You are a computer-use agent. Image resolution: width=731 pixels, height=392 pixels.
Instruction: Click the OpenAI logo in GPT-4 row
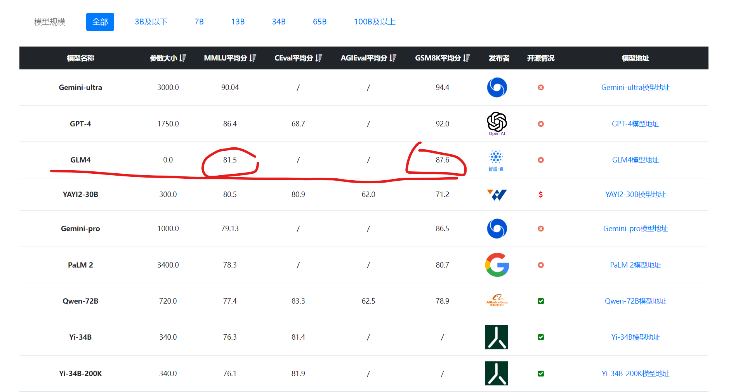(497, 124)
